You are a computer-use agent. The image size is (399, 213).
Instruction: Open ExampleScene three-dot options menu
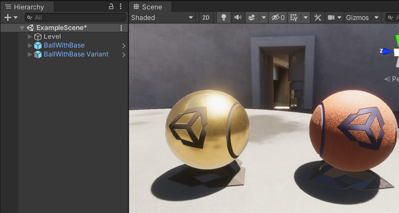coord(121,28)
